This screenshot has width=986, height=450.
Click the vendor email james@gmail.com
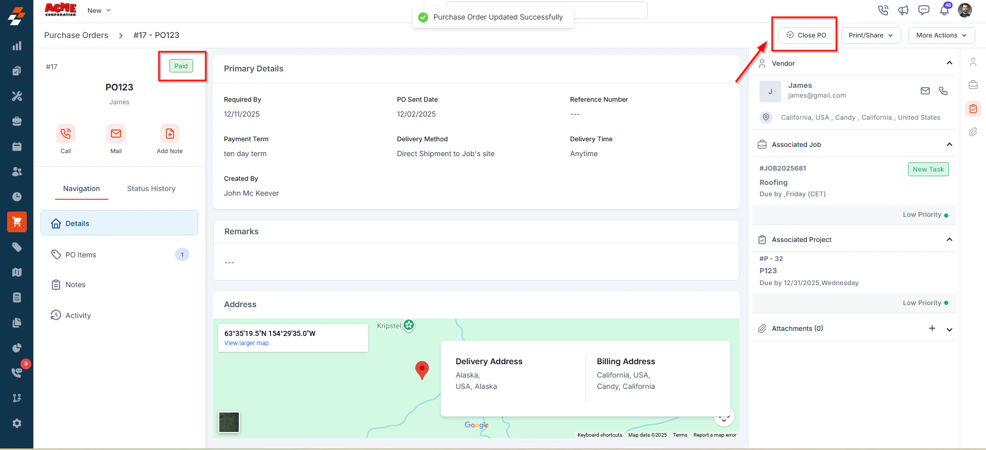(817, 96)
